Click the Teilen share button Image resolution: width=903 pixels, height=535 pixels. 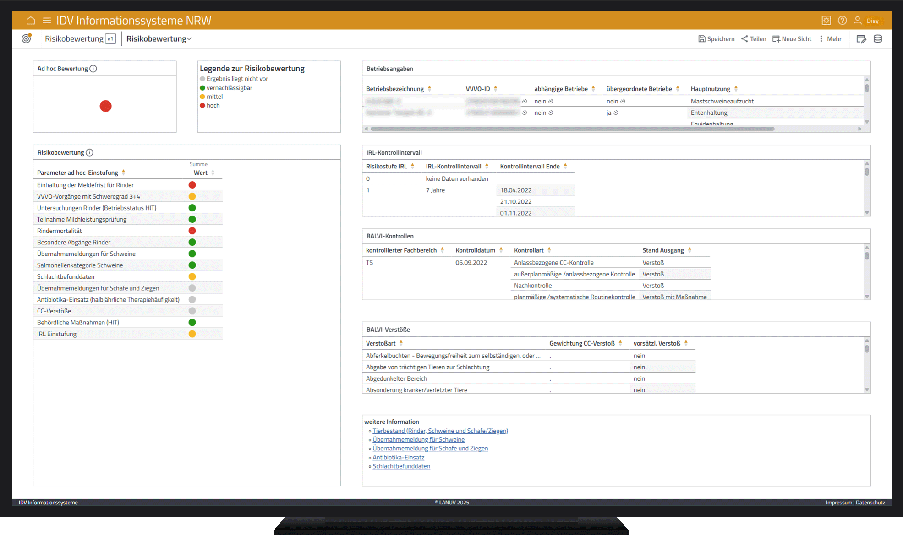pos(754,39)
